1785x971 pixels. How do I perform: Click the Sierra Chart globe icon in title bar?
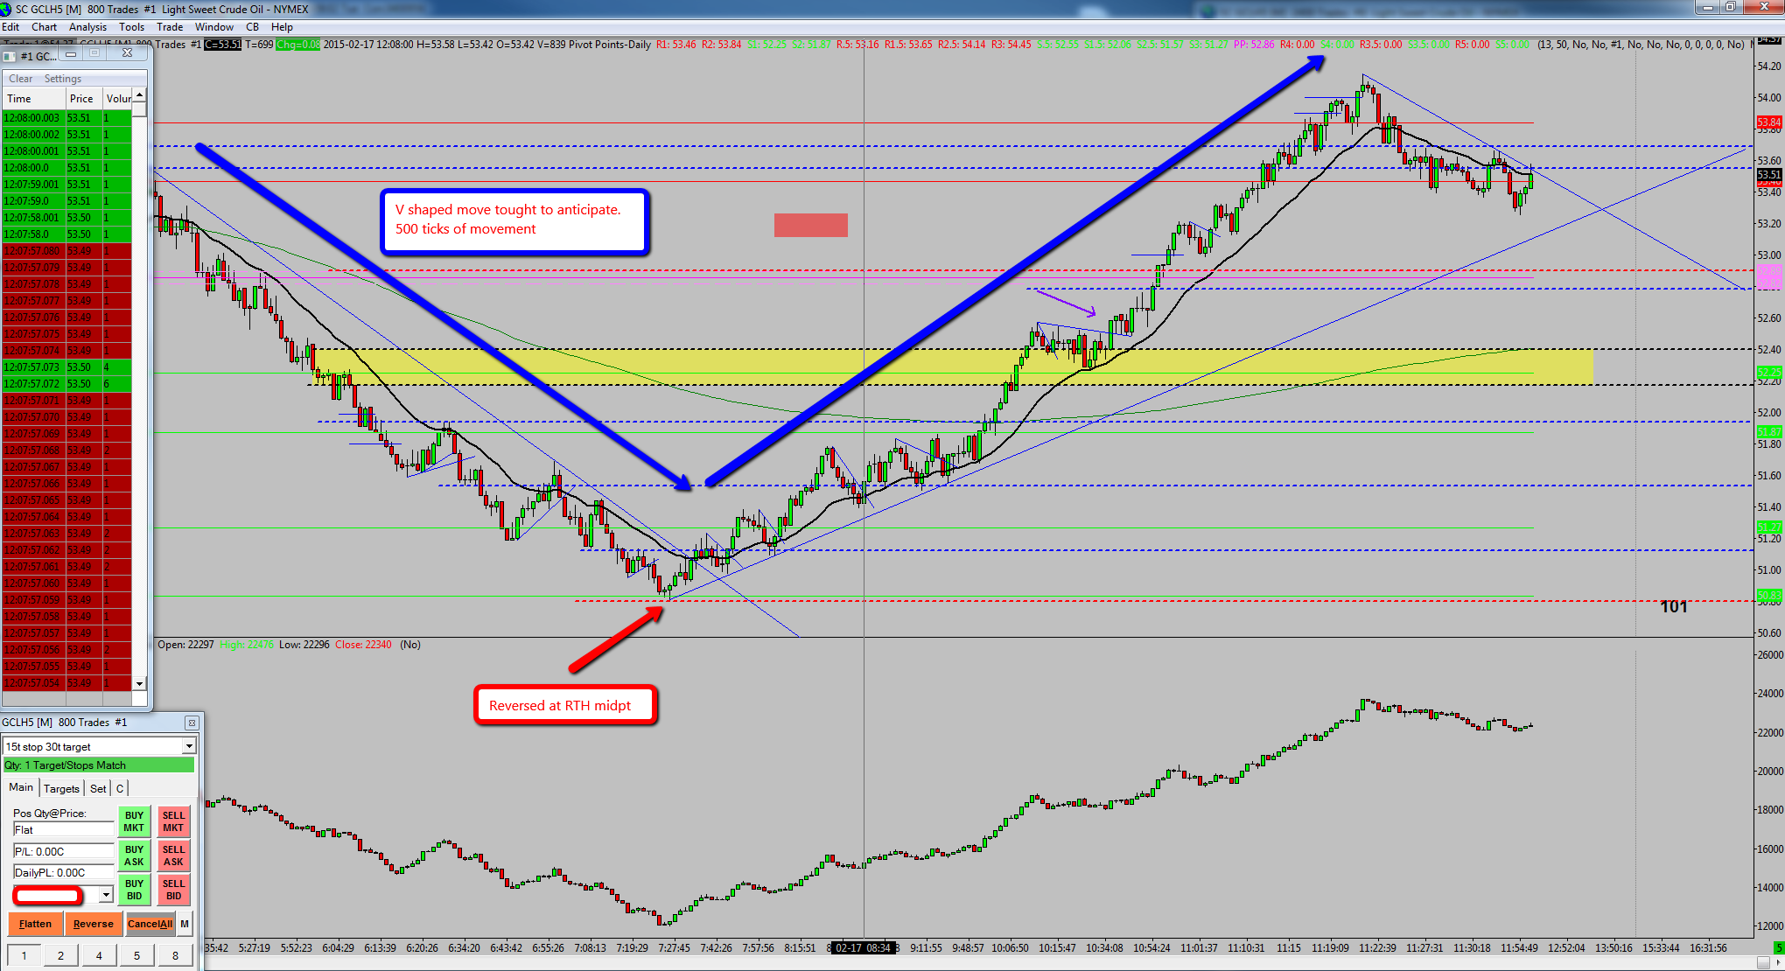[7, 9]
